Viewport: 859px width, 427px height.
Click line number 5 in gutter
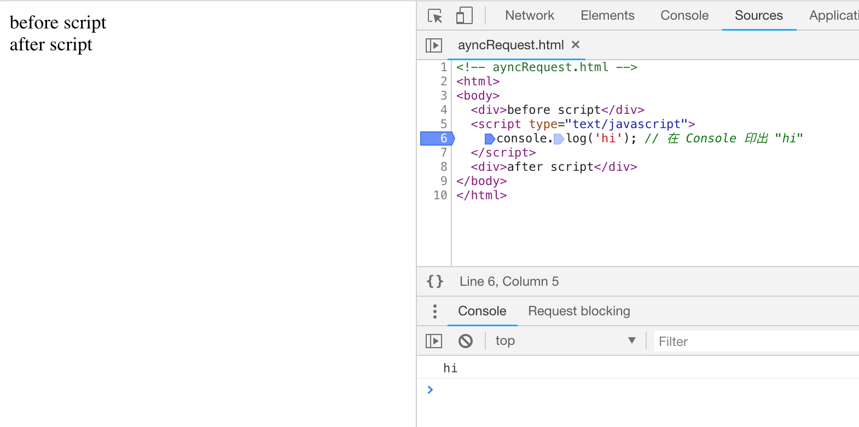(444, 124)
